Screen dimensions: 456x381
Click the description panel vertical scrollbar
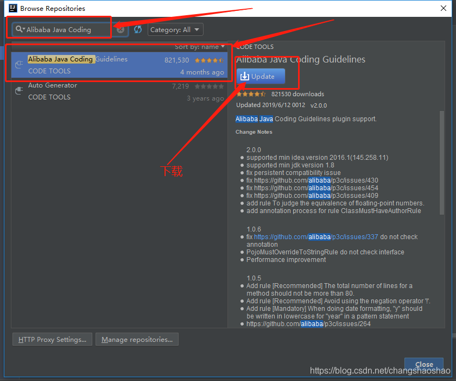[x=442, y=163]
